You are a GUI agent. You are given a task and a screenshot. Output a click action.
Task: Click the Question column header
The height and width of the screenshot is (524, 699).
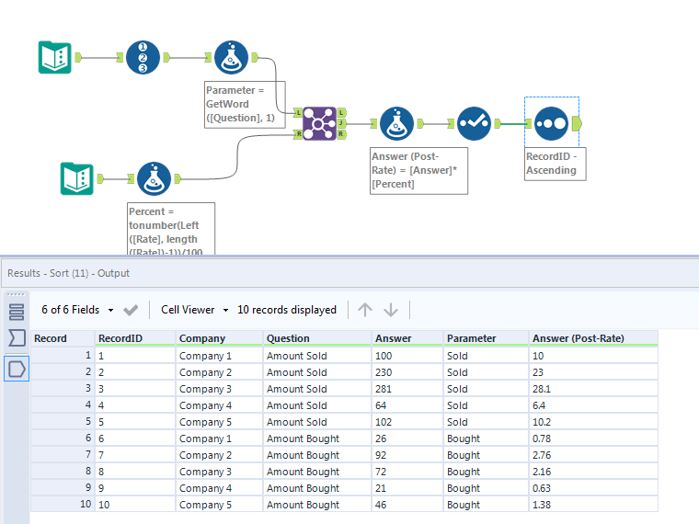click(x=317, y=338)
